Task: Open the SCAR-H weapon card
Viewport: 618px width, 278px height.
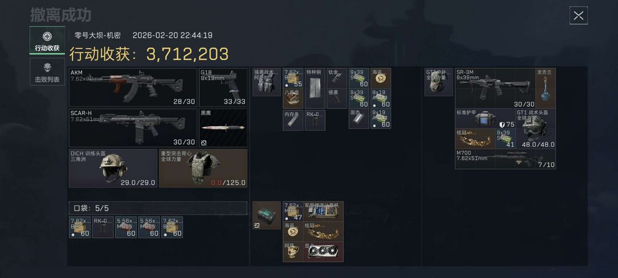Action: point(133,128)
